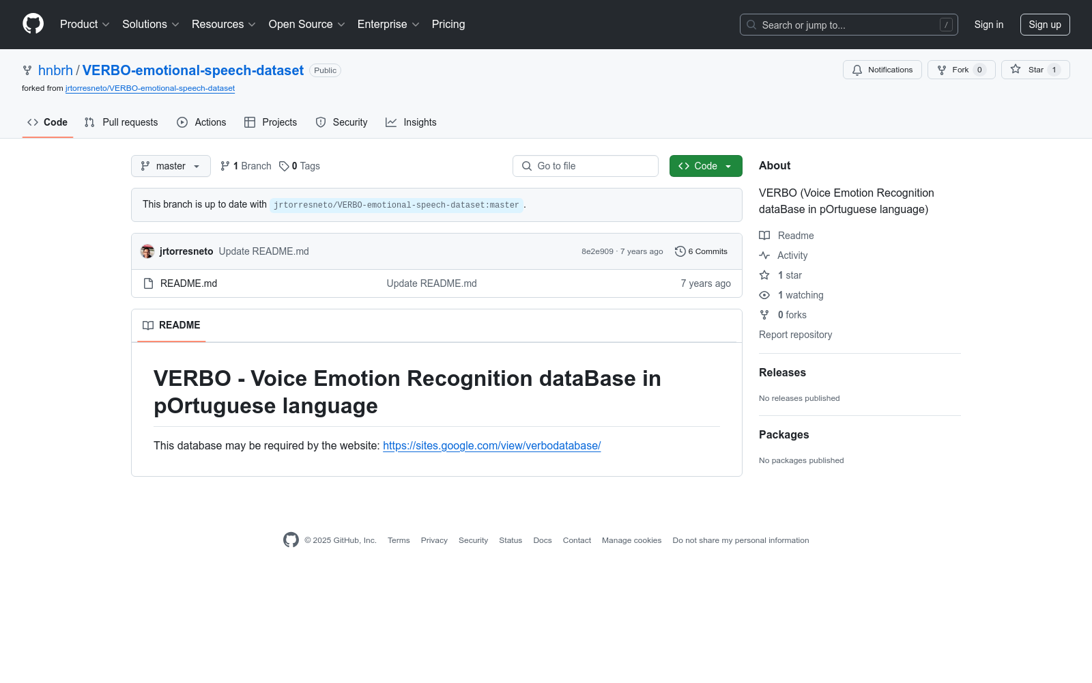Open jrtorresneto commit author link
This screenshot has height=683, width=1092.
[186, 251]
